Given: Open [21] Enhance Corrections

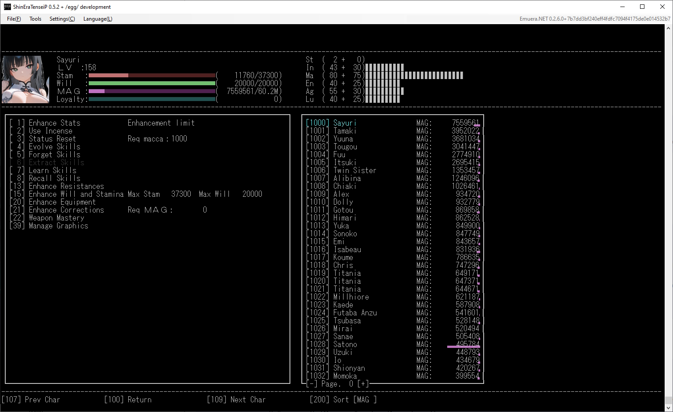Looking at the screenshot, I should (57, 210).
